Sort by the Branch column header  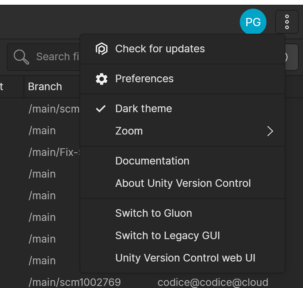click(45, 86)
